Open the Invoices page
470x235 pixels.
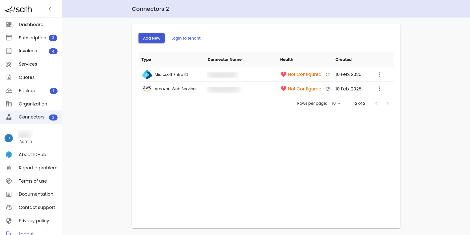[28, 51]
